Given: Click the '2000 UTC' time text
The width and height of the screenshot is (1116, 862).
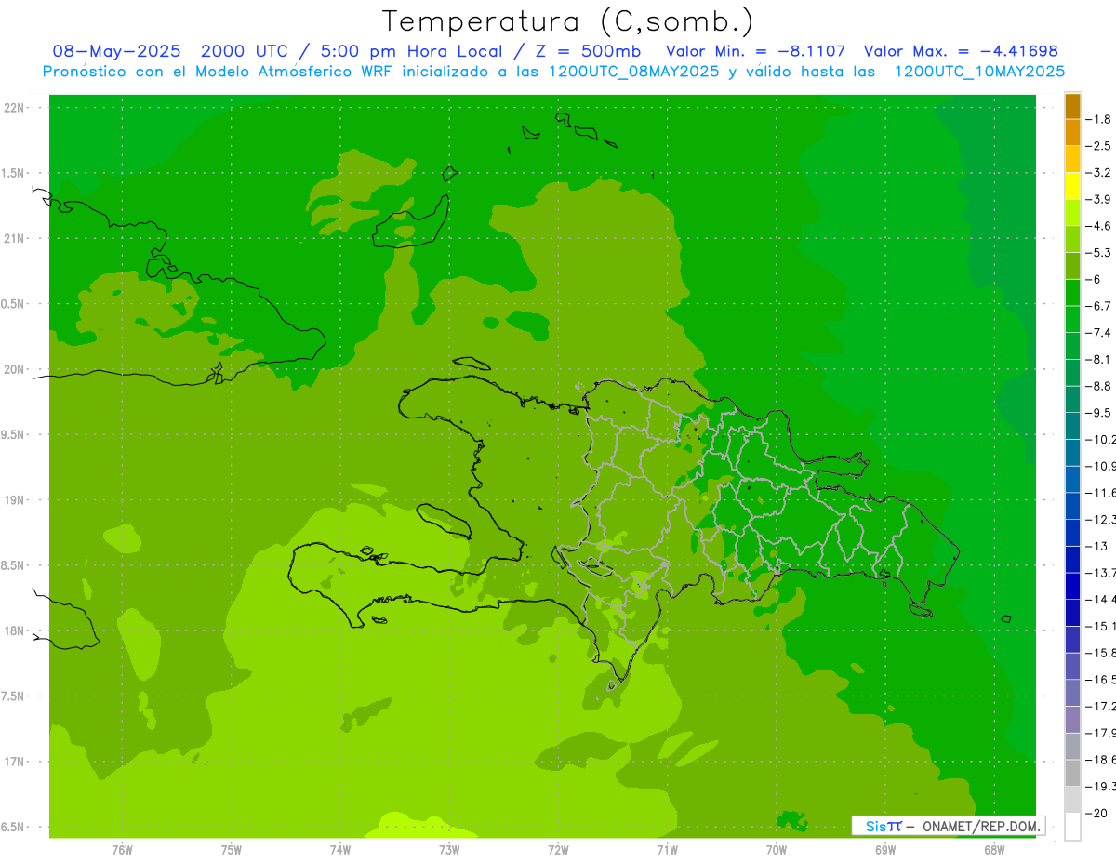Looking at the screenshot, I should tap(246, 51).
